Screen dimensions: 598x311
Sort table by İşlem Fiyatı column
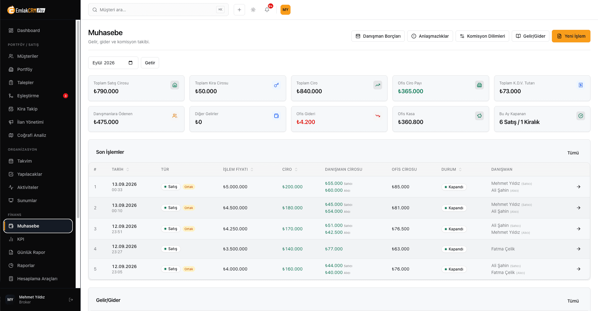[x=238, y=169]
